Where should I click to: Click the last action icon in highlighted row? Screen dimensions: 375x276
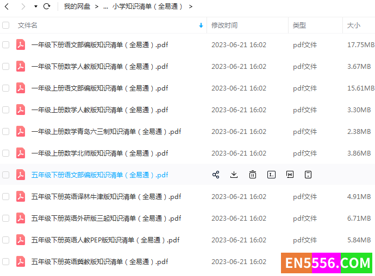(308, 175)
